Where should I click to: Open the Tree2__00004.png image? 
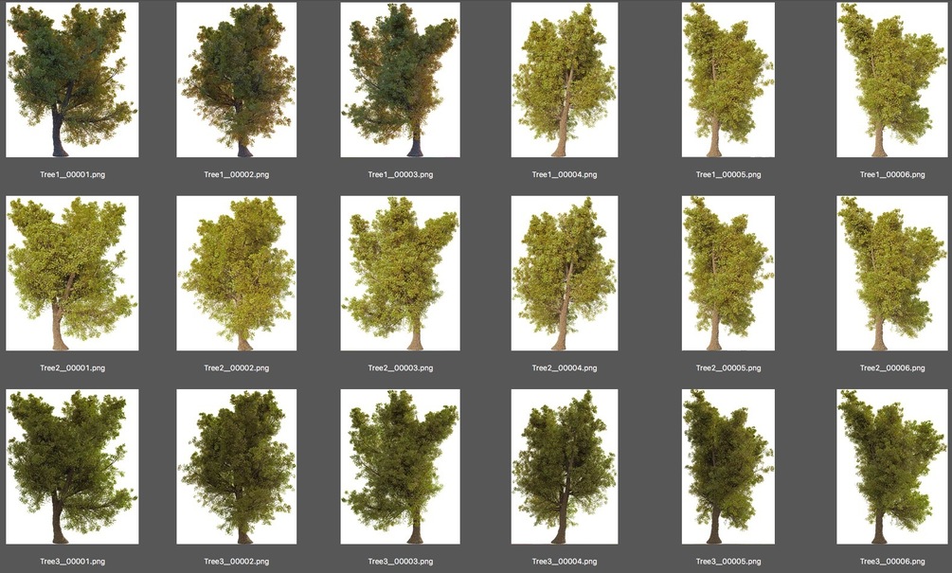pos(563,274)
